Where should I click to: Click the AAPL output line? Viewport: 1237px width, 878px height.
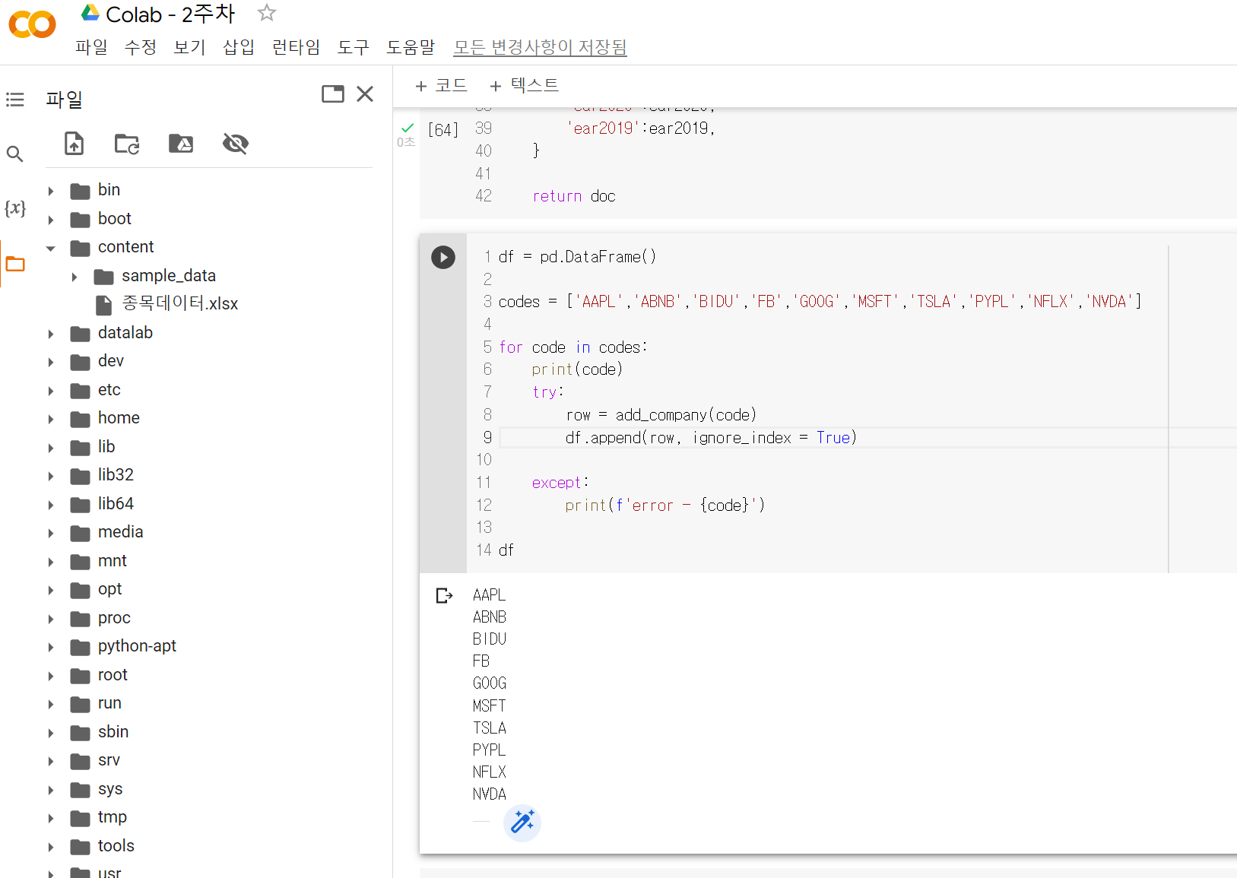489,595
